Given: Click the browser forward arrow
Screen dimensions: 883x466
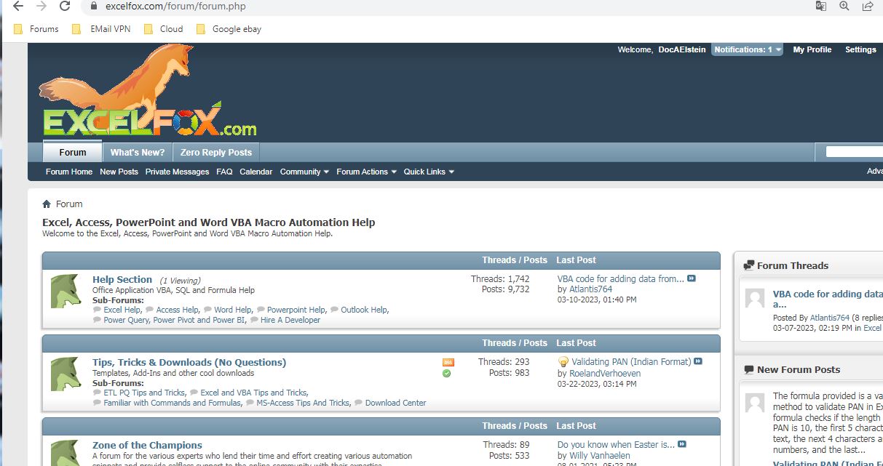Looking at the screenshot, I should point(41,7).
